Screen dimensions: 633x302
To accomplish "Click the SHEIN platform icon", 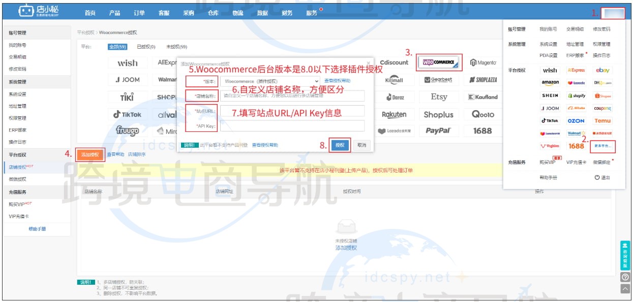I will (x=550, y=95).
